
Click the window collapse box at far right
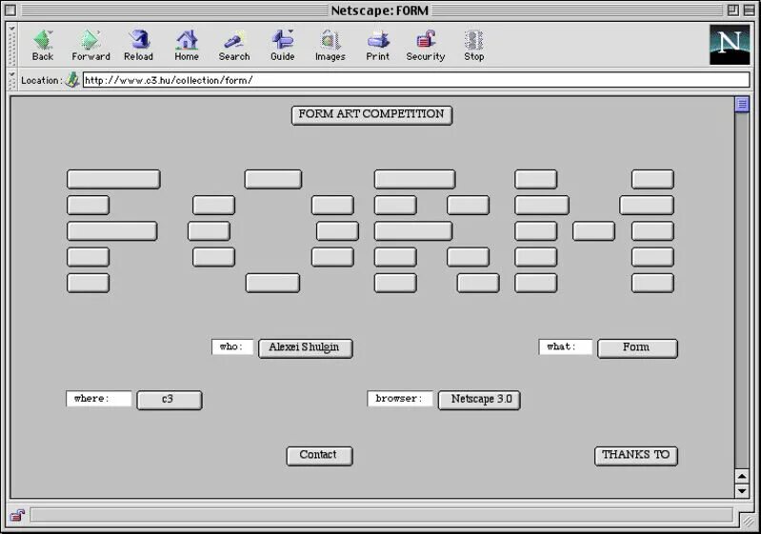[x=749, y=10]
